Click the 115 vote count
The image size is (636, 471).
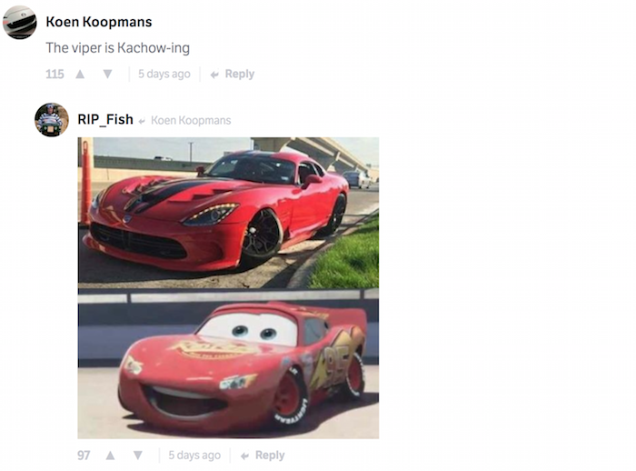[x=55, y=74]
